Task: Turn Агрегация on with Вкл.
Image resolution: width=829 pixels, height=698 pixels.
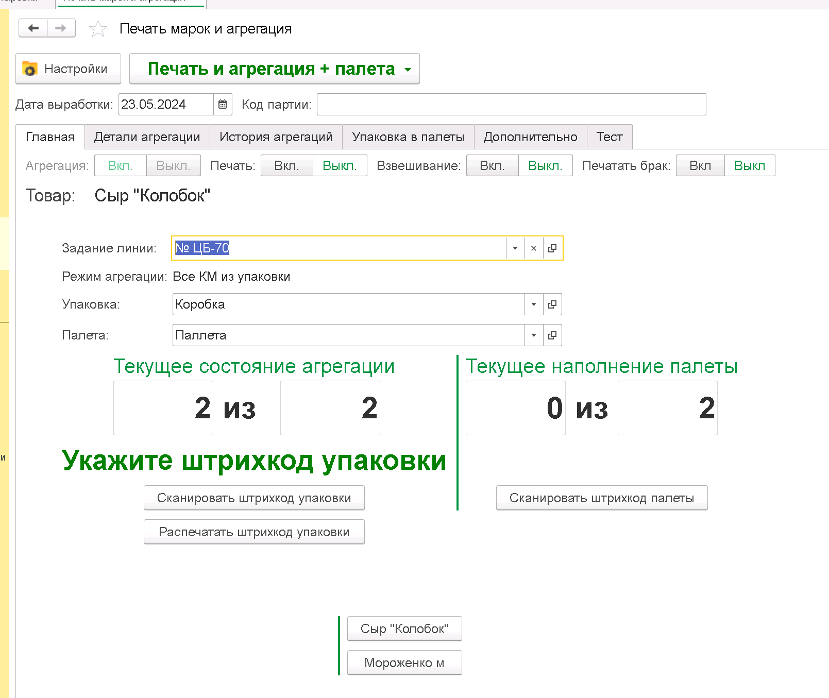Action: click(x=121, y=166)
